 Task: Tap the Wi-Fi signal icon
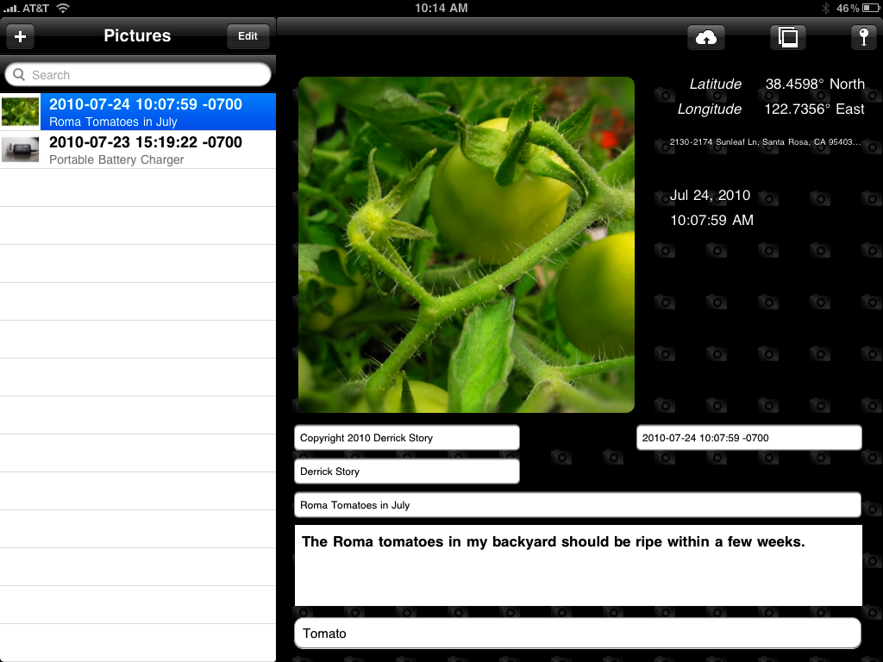63,8
